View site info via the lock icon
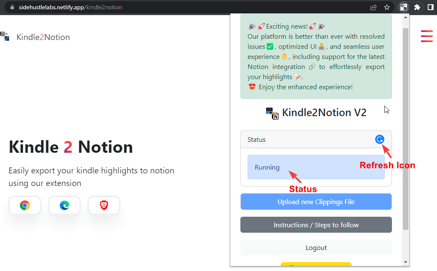Screen dimensions: 437x271 pyautogui.click(x=12, y=7)
